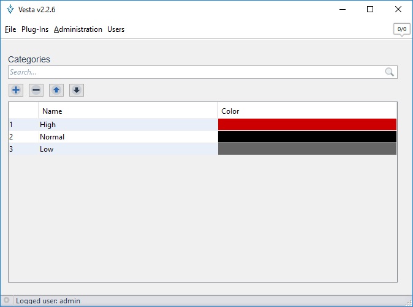Open the File menu
This screenshot has width=413, height=307.
10,29
